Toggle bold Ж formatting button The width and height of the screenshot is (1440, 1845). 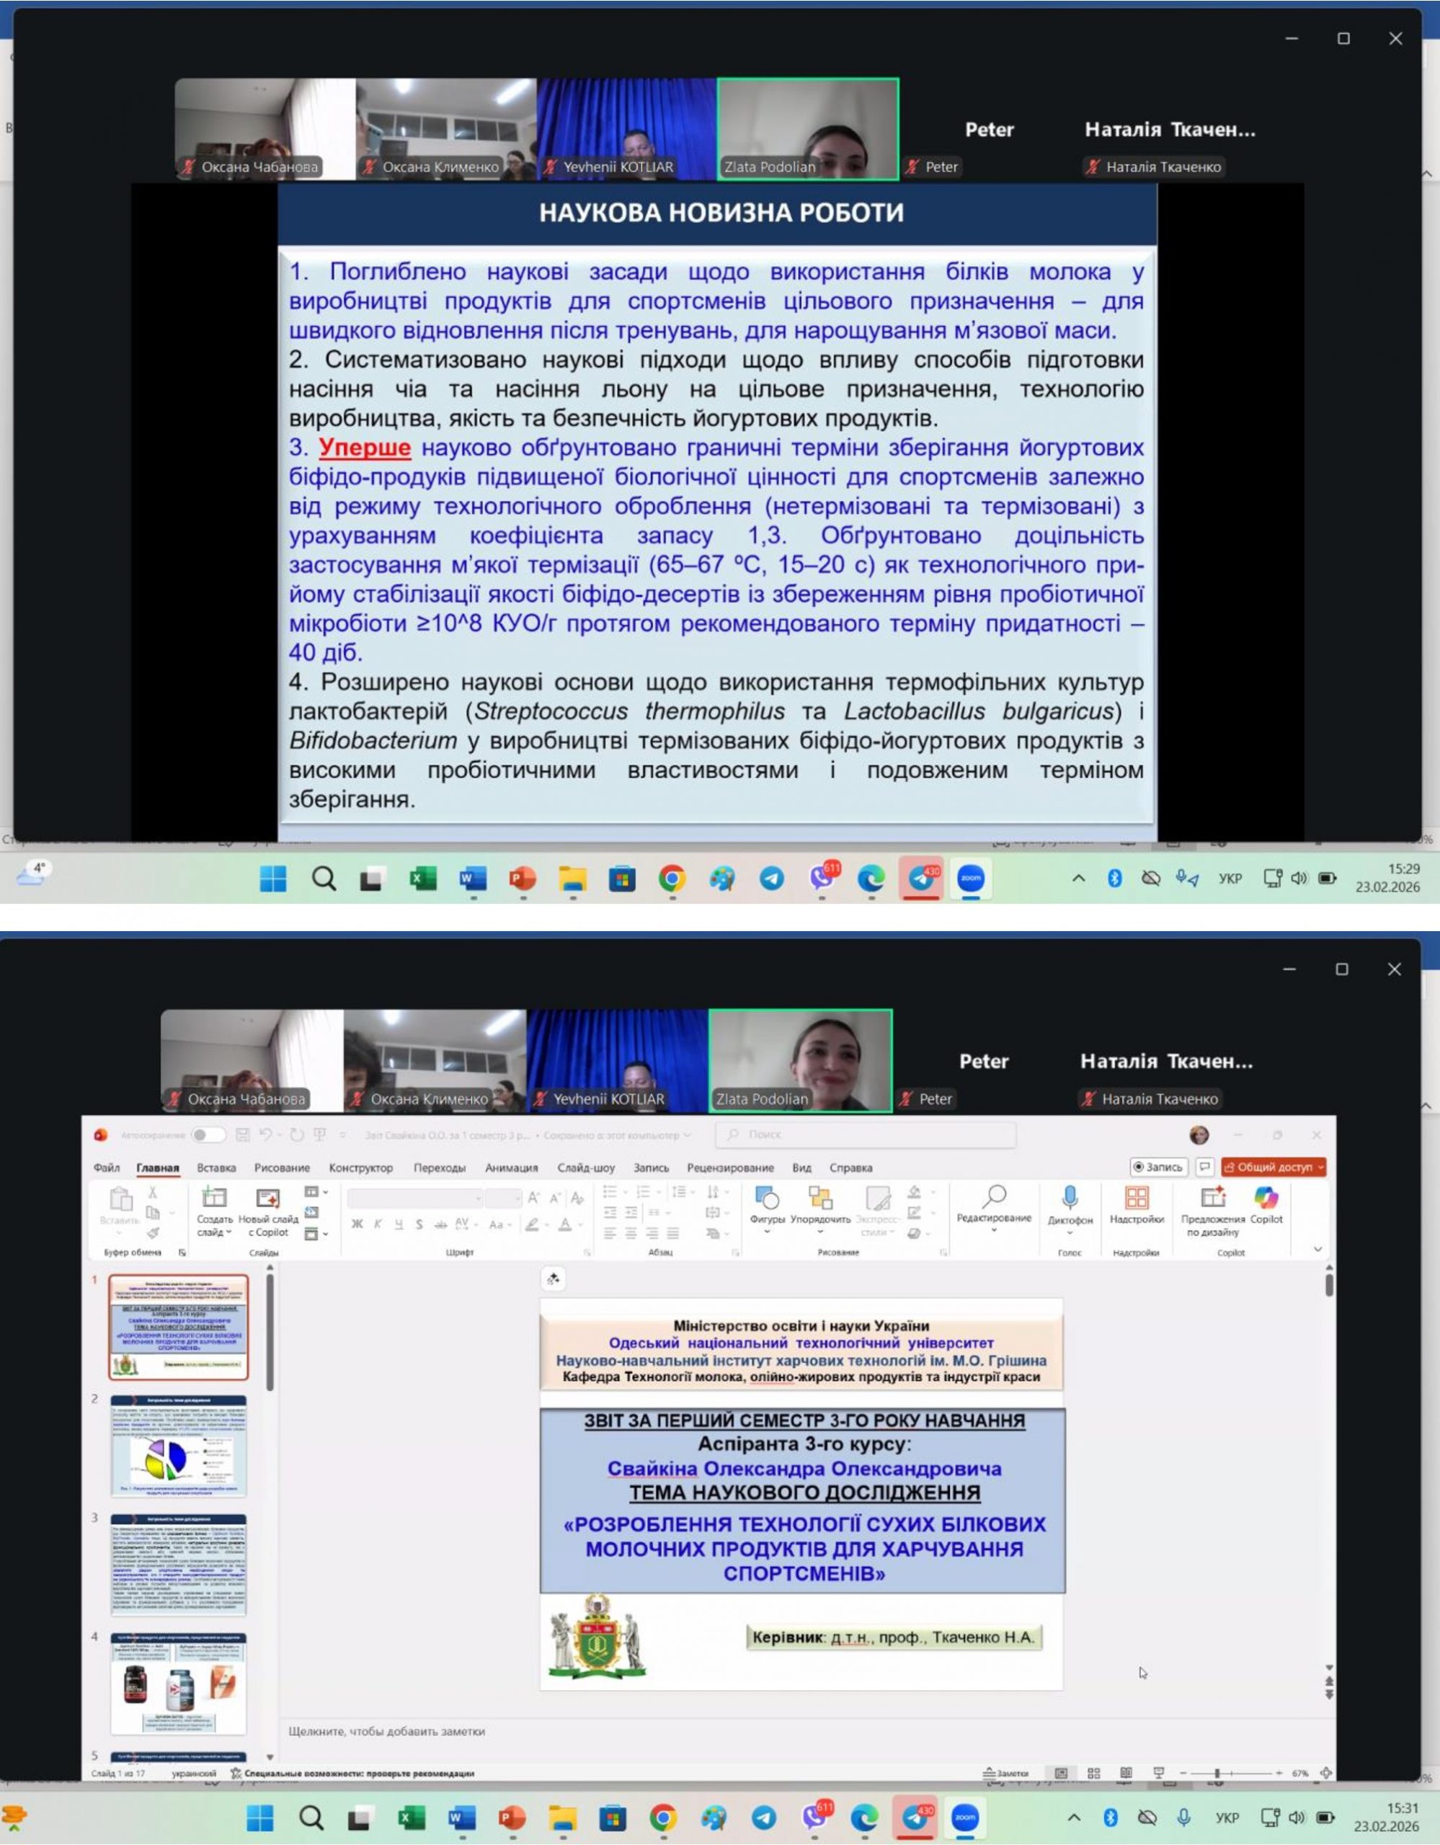357,1224
